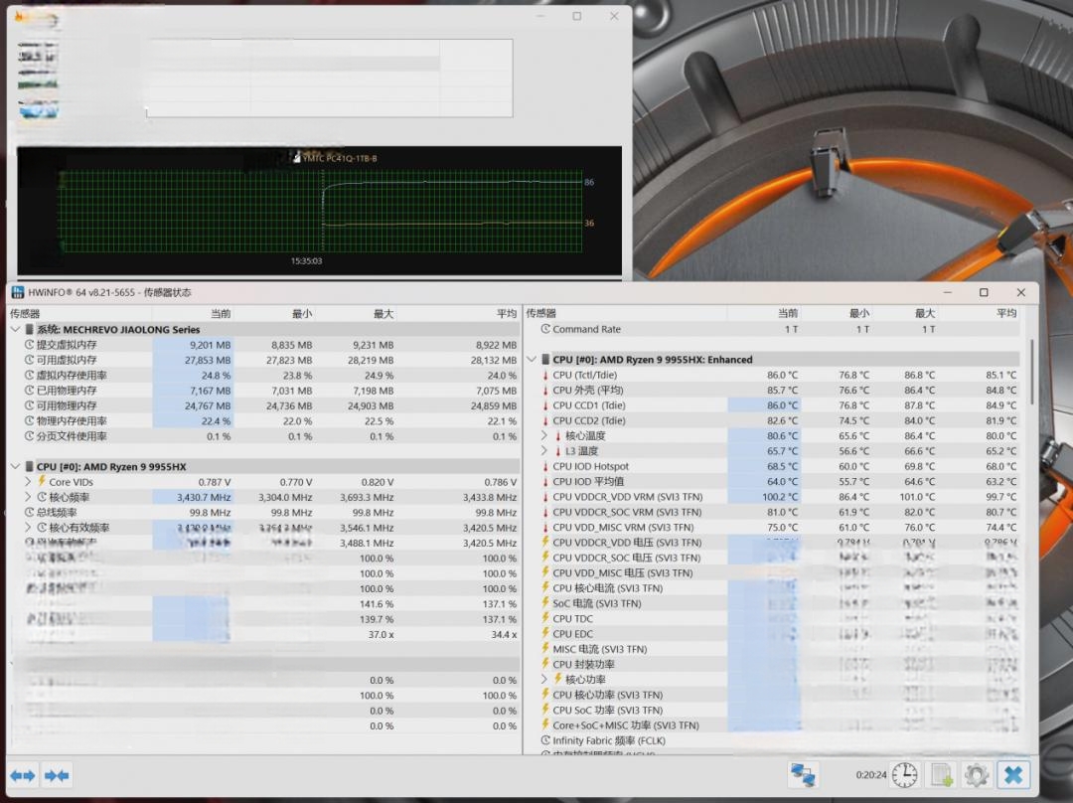Click the 3,430.7 MHz current value
This screenshot has width=1073, height=803.
point(204,497)
